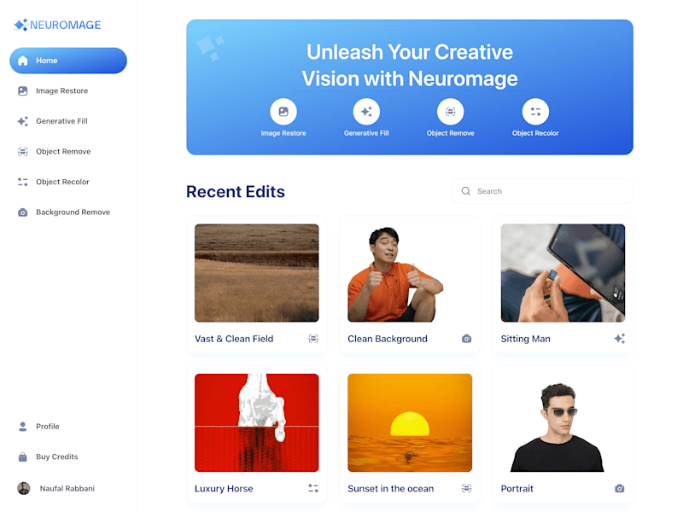Click the recolor icon on Luxury Horse card
The width and height of the screenshot is (683, 512).
coord(313,488)
